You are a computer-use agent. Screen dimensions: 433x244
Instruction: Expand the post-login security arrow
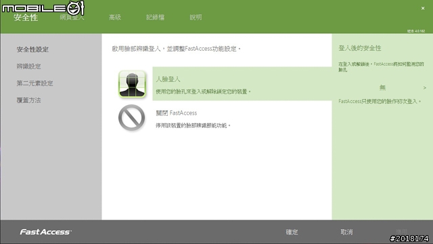pyautogui.click(x=425, y=87)
